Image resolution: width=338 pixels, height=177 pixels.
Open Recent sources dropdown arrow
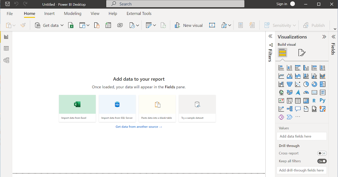coord(137,25)
